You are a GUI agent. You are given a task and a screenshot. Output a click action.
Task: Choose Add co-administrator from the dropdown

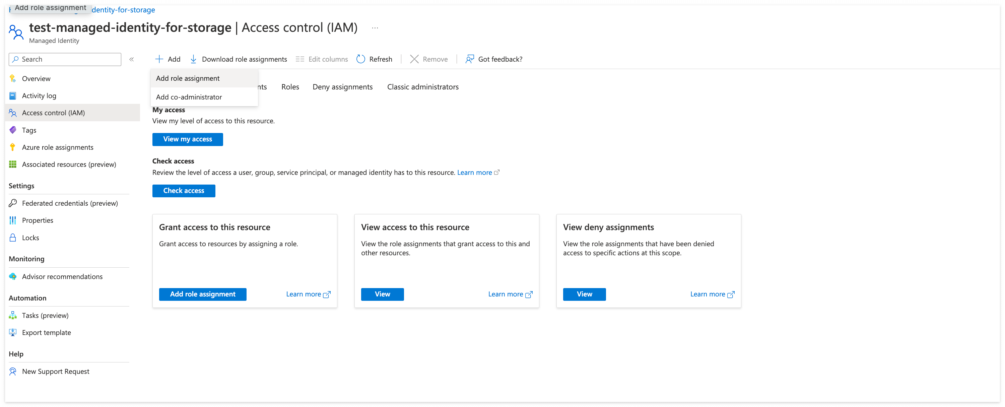(x=204, y=97)
